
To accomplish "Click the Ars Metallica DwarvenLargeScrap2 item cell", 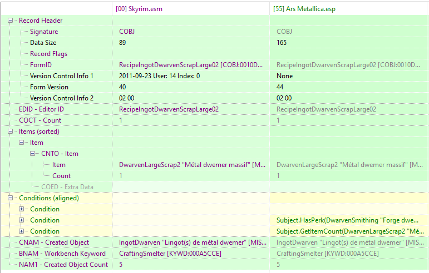I will coord(349,165).
